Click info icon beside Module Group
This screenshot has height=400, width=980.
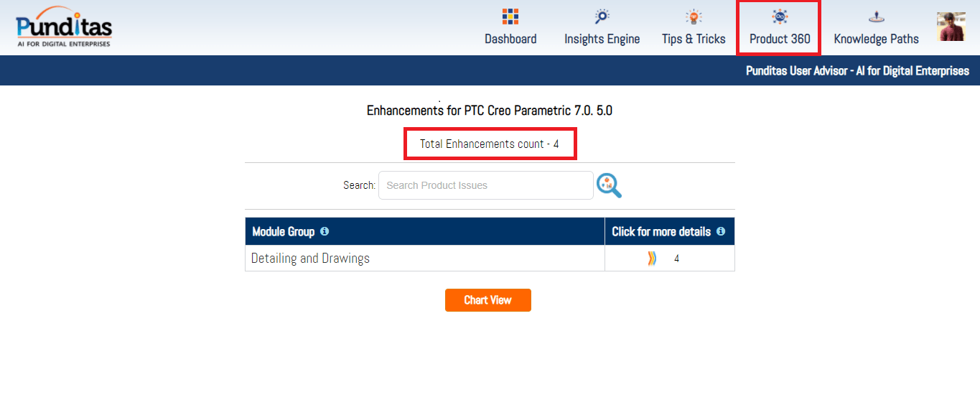pos(325,231)
